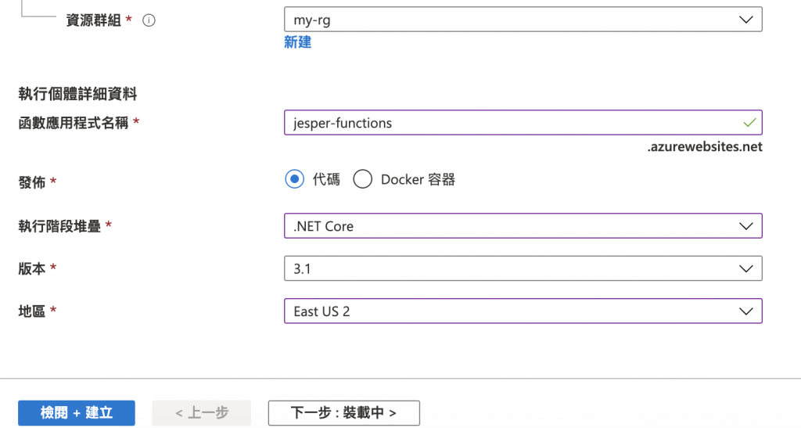801x428 pixels.
Task: Click the 執行階段堆疊 field label
Action: [x=60, y=226]
